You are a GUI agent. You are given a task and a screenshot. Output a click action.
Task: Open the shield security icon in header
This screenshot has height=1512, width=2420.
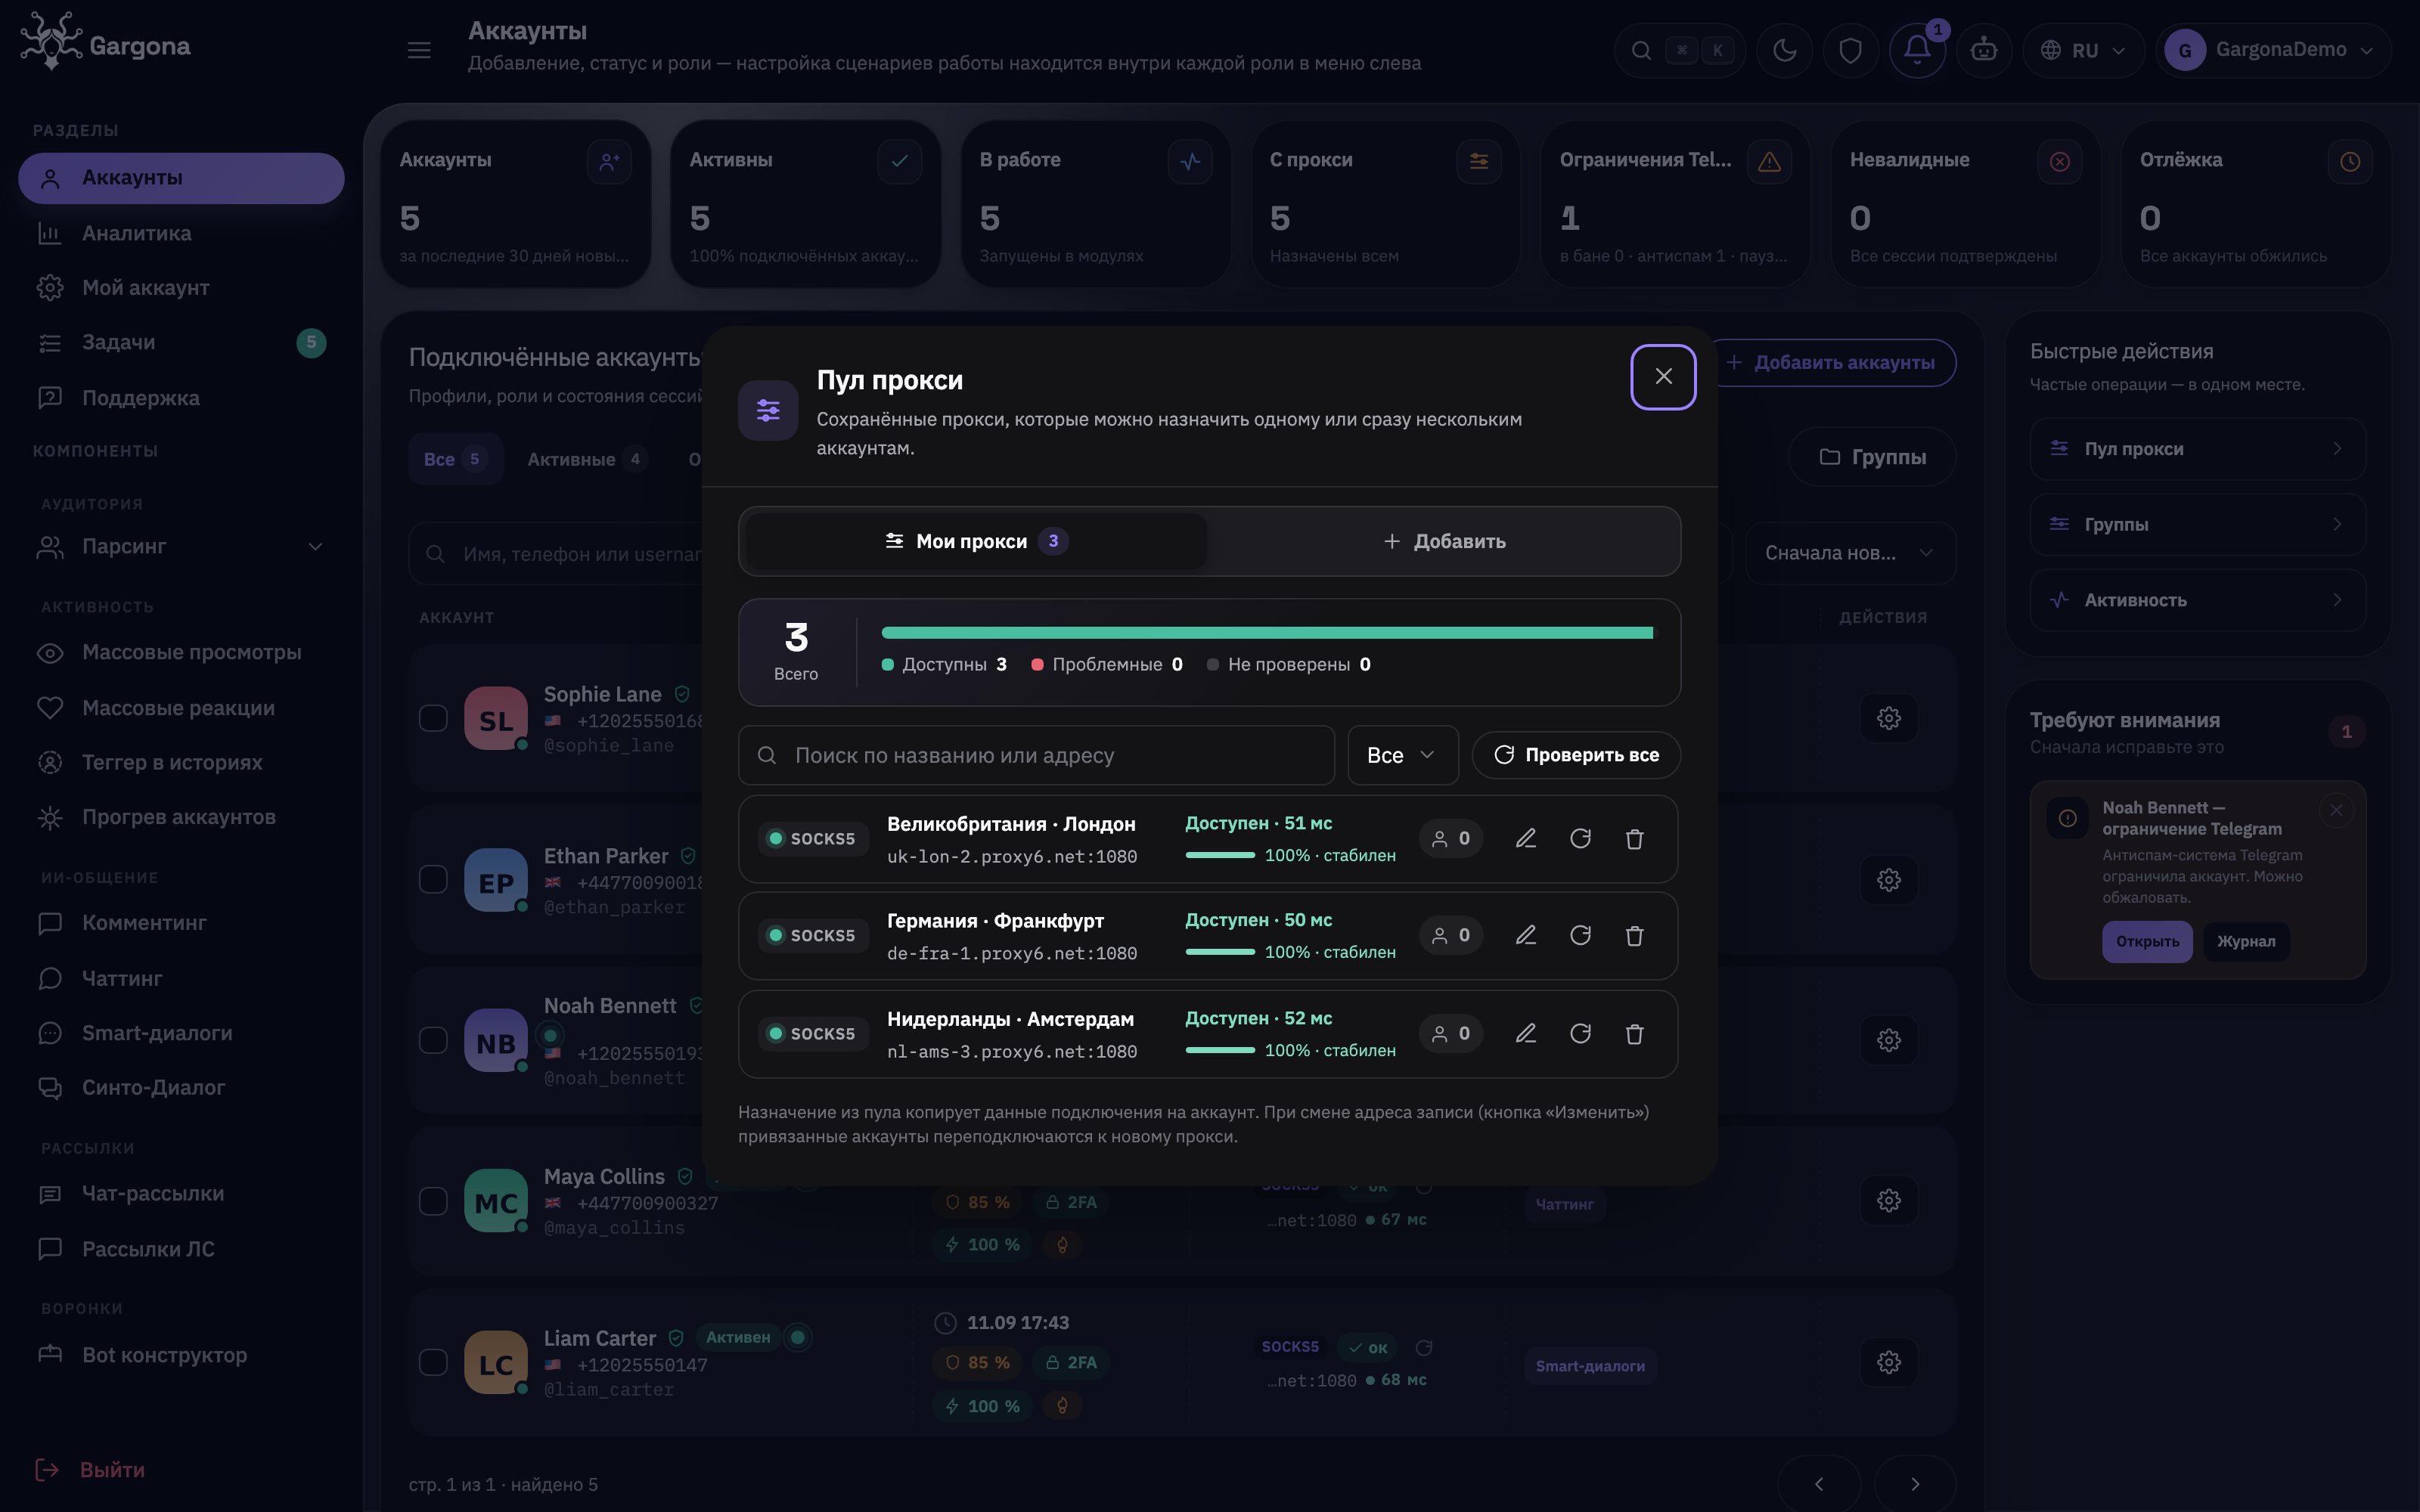[1850, 50]
